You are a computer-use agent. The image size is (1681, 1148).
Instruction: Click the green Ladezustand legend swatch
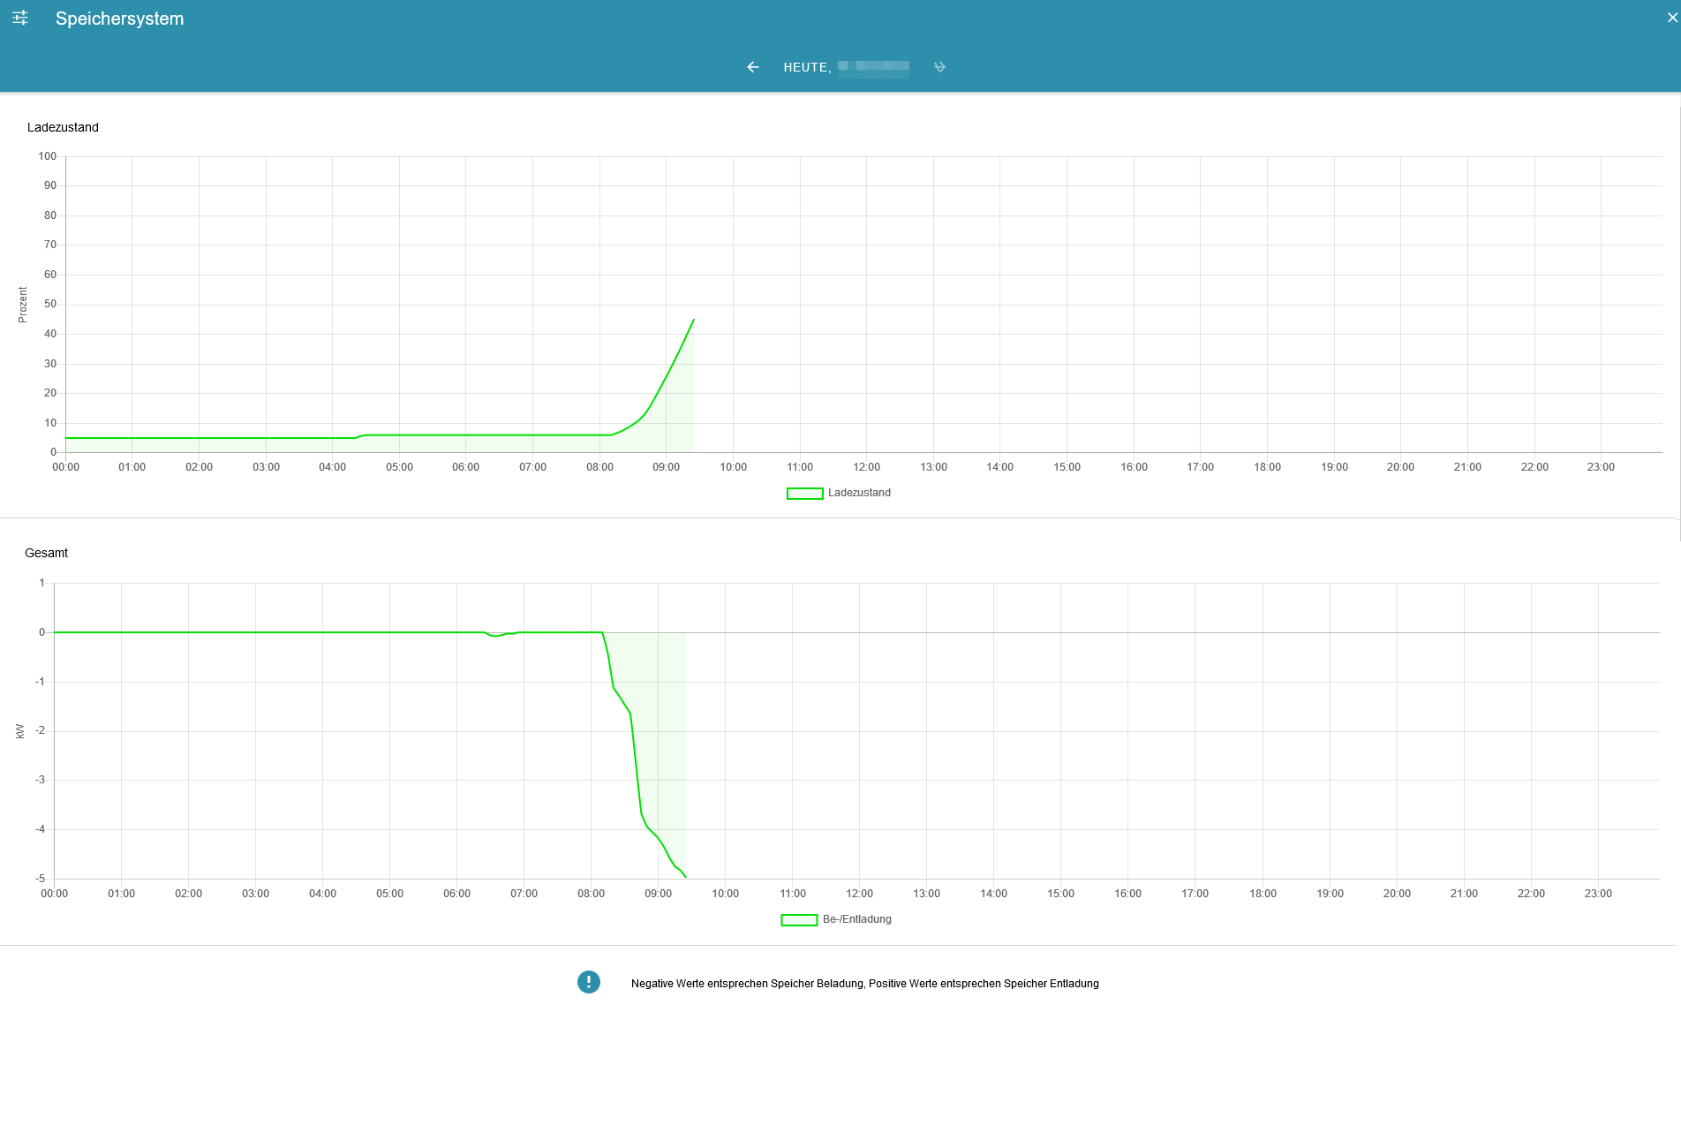[804, 494]
